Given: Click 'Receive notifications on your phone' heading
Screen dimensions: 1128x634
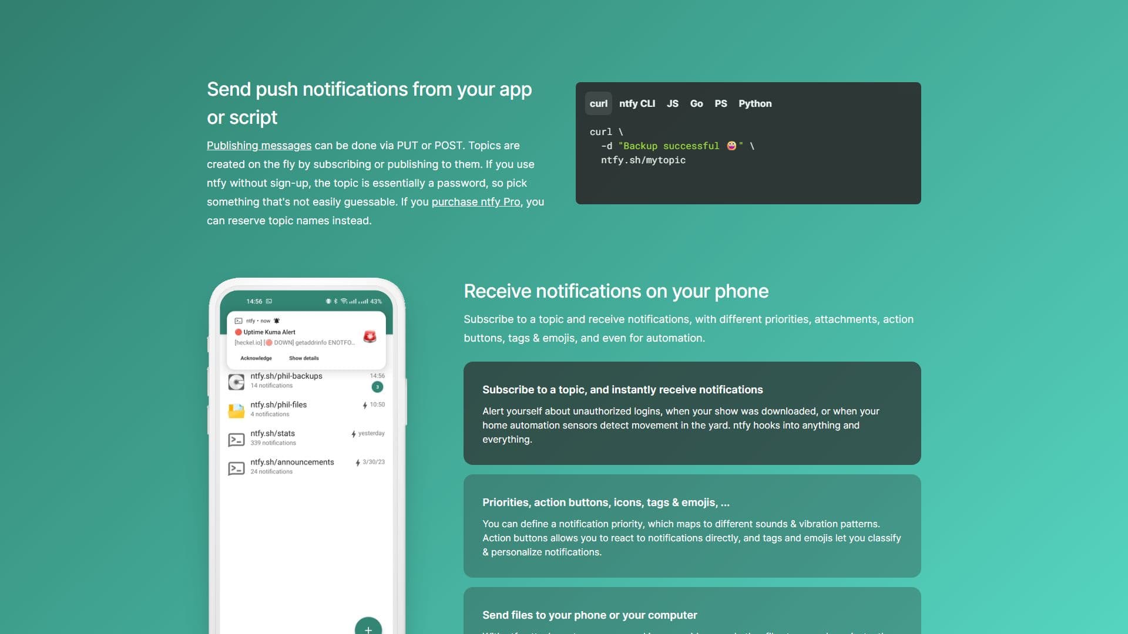Looking at the screenshot, I should (616, 291).
